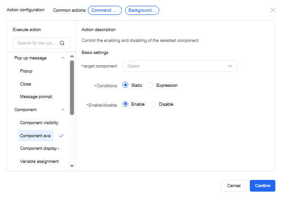Select the Static condition radio button
283x197 pixels.
click(x=126, y=85)
